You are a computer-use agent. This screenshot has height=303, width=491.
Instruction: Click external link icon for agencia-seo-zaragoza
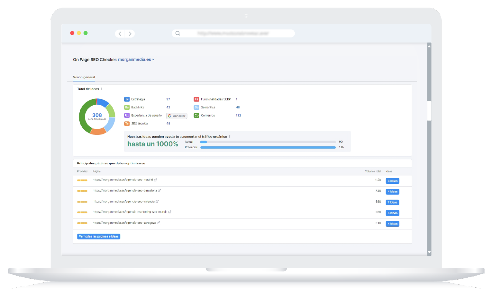click(x=158, y=223)
